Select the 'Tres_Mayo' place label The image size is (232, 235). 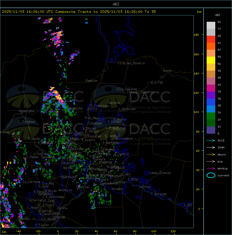click(92, 118)
